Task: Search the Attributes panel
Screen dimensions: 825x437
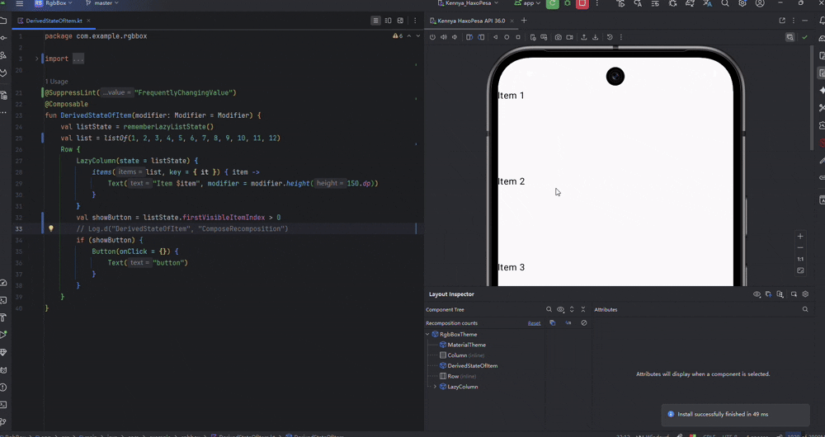Action: [805, 310]
